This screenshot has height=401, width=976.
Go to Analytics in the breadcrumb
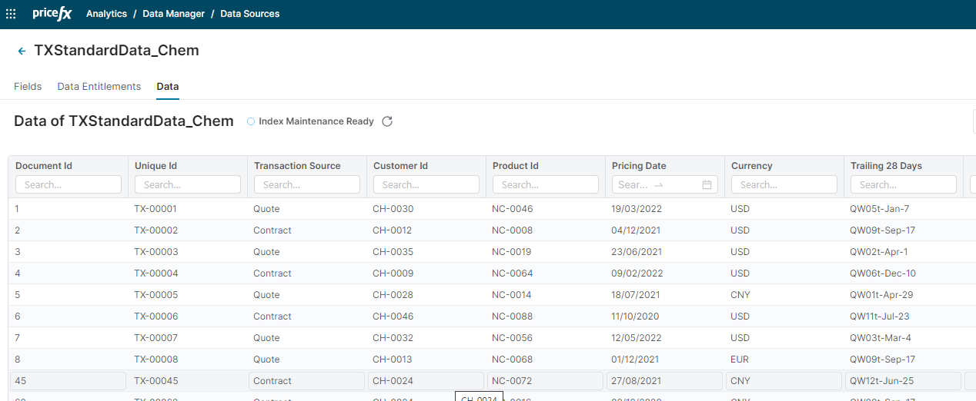[106, 14]
